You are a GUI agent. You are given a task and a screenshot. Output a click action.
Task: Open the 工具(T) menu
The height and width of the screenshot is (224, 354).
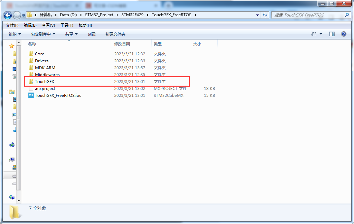coord(67,25)
